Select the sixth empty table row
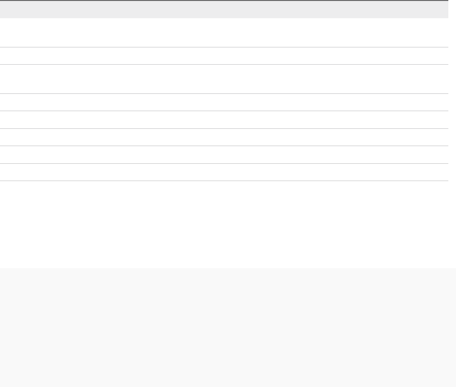The height and width of the screenshot is (387, 456). (224, 137)
